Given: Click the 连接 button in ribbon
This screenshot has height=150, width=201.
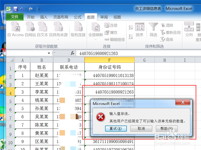Looking at the screenshot, I should [x=111, y=25].
